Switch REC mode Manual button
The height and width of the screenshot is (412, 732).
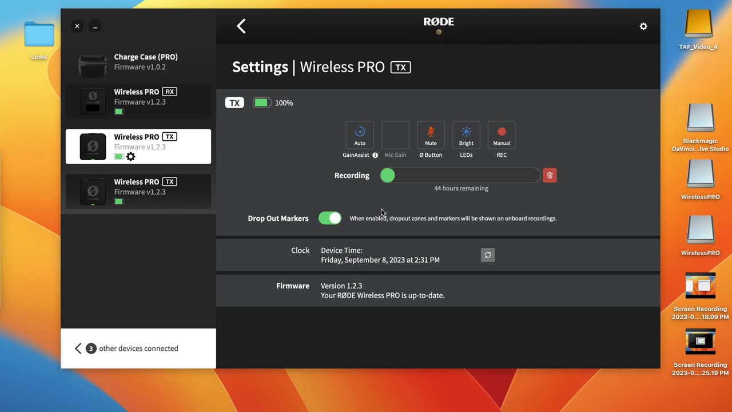pyautogui.click(x=502, y=135)
